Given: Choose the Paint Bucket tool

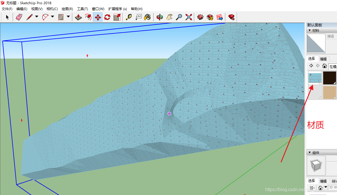Looking at the screenshot, I should point(147,17).
